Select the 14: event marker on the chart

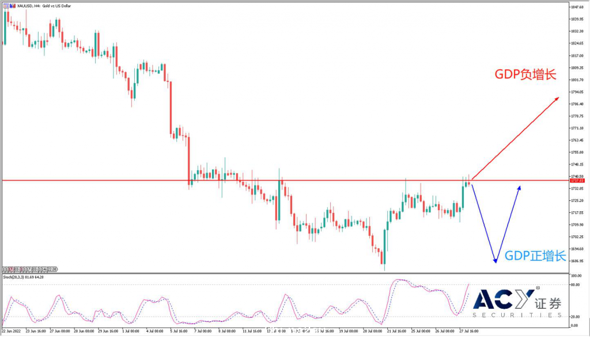pyautogui.click(x=44, y=269)
